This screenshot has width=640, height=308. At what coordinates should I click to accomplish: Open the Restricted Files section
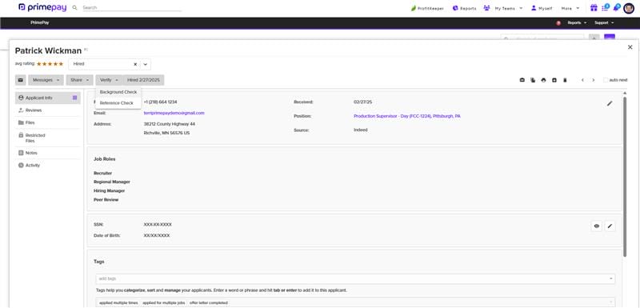click(48, 138)
